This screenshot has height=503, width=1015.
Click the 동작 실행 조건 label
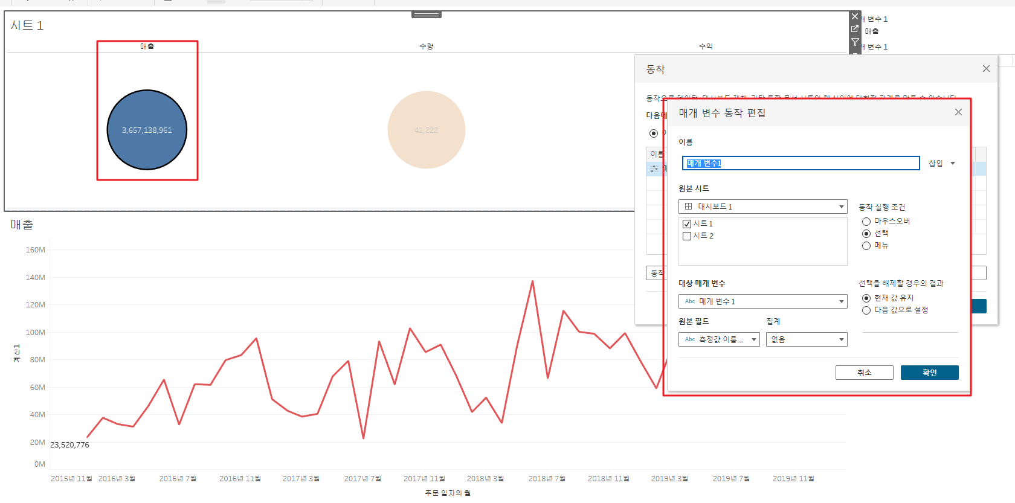point(882,207)
